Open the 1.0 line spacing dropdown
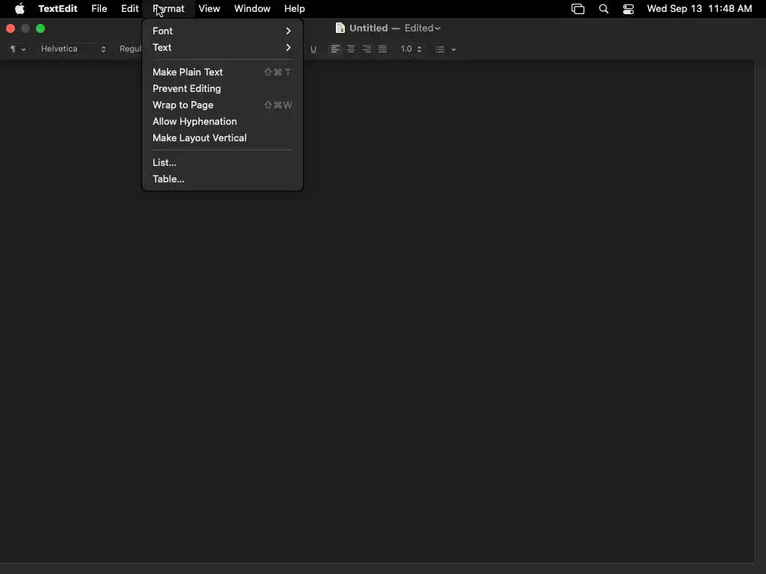This screenshot has height=574, width=766. pos(411,49)
